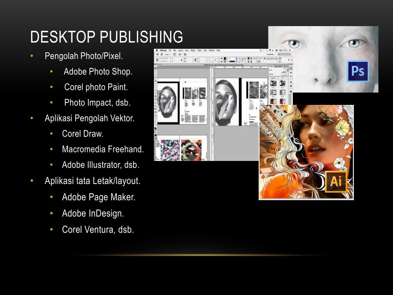This screenshot has height=295, width=393.
Task: Click the reference point locator in Control panel
Action: [157, 60]
